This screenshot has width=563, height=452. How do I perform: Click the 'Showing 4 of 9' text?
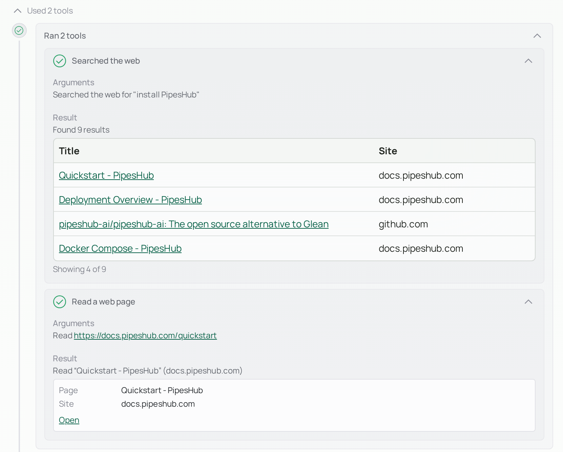(80, 269)
